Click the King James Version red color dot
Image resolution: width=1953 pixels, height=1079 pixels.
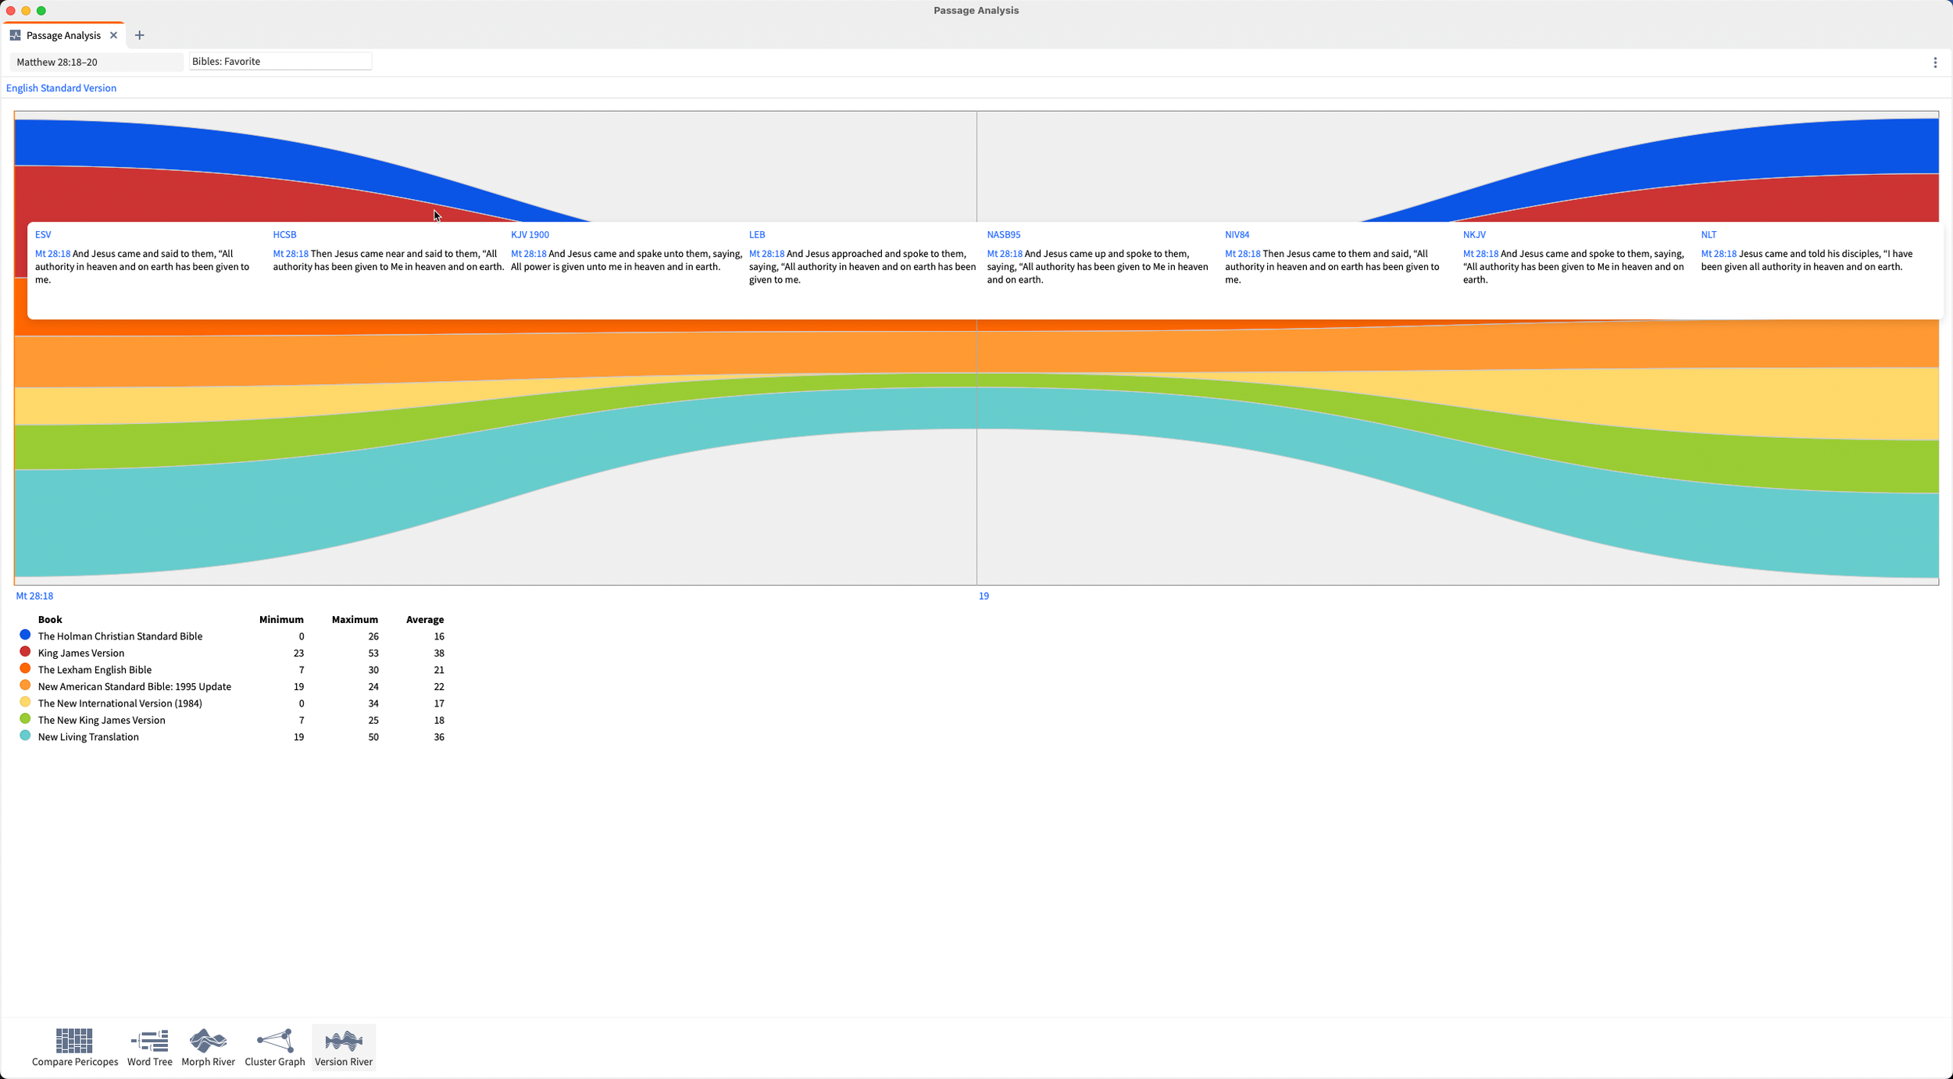point(25,652)
